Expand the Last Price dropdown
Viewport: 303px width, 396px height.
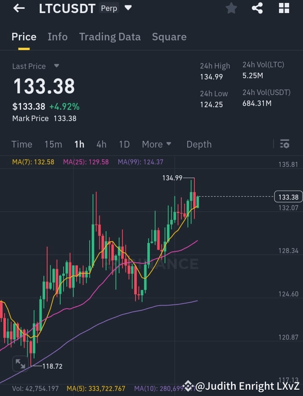coord(56,66)
